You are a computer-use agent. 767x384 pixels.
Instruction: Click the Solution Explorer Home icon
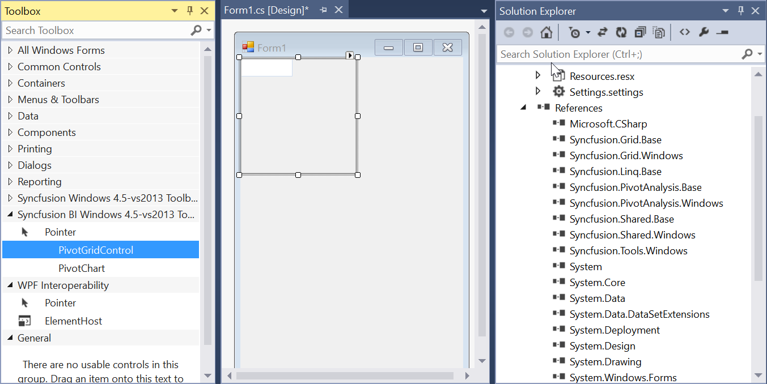[x=546, y=33]
